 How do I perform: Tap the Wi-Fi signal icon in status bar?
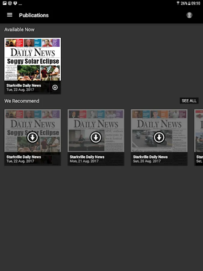coord(178,3)
